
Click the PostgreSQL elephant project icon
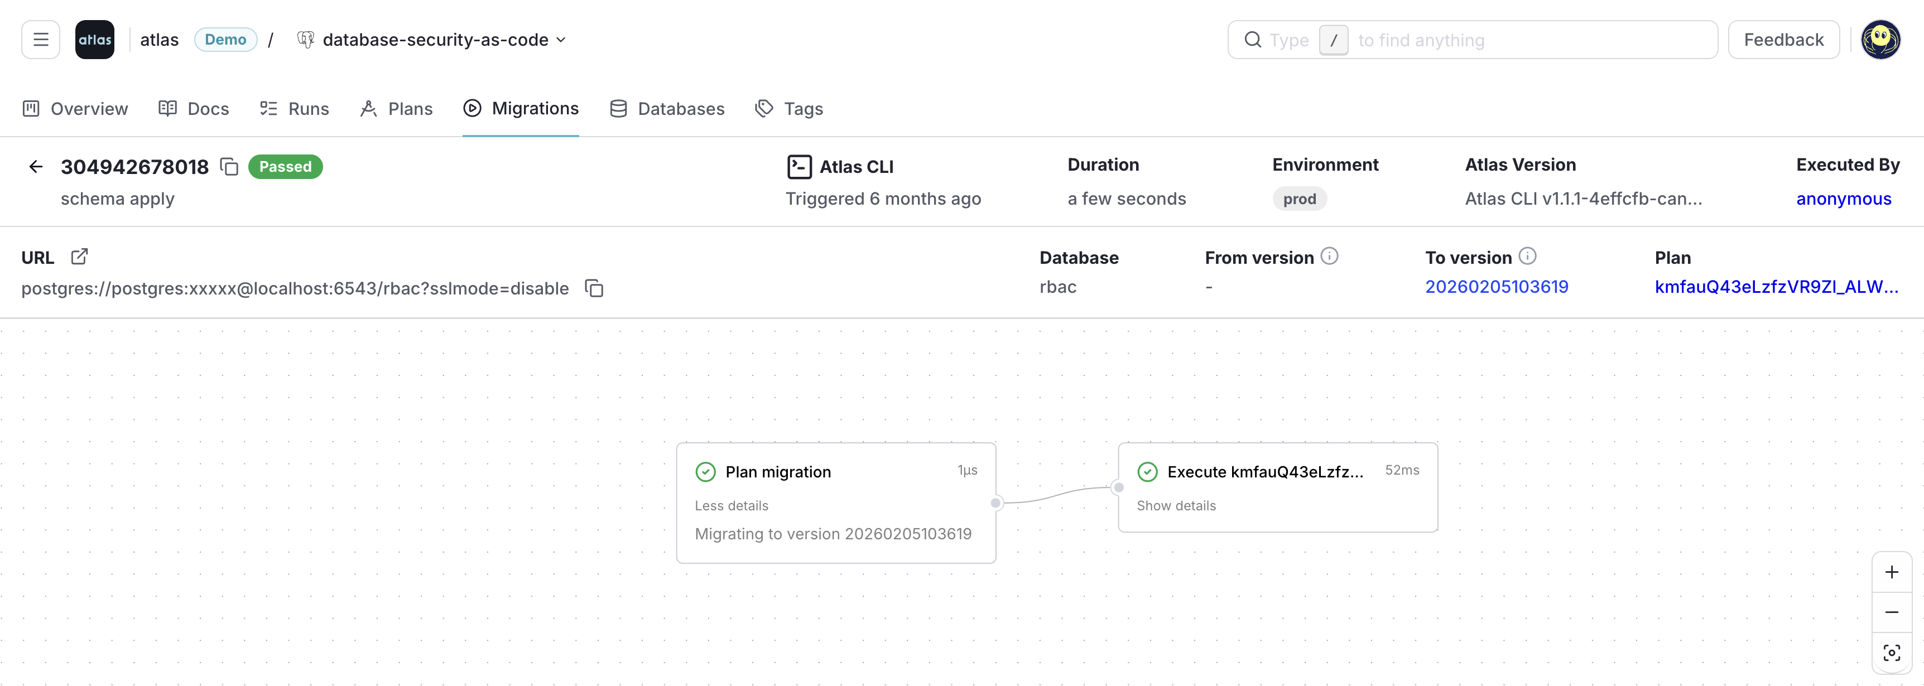(x=305, y=40)
